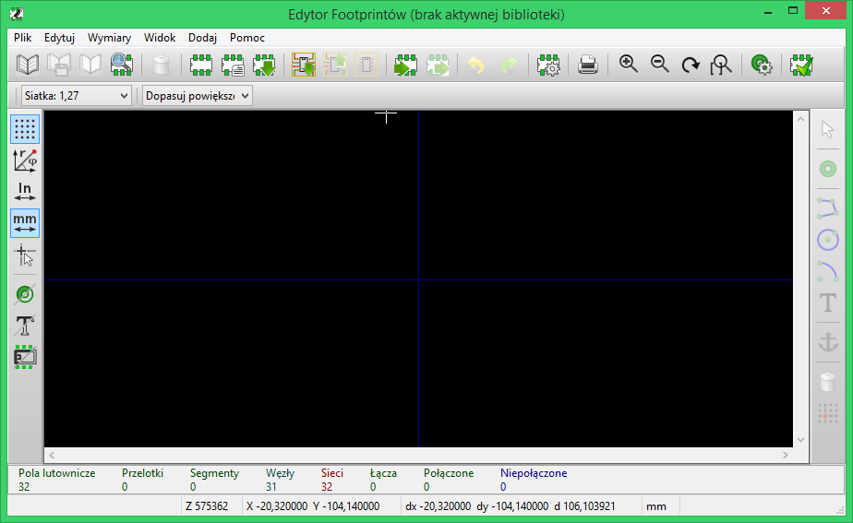
Task: Open the Dodaj menu
Action: 202,38
